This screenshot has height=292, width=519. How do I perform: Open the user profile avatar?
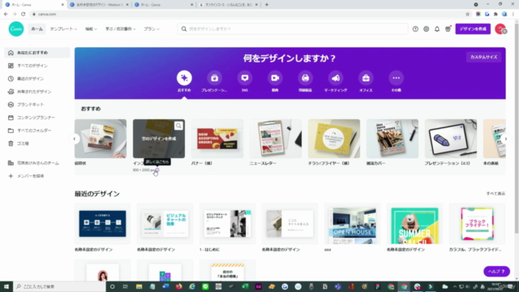point(500,29)
